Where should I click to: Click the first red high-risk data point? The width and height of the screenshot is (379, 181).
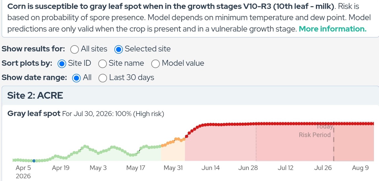[x=186, y=136]
